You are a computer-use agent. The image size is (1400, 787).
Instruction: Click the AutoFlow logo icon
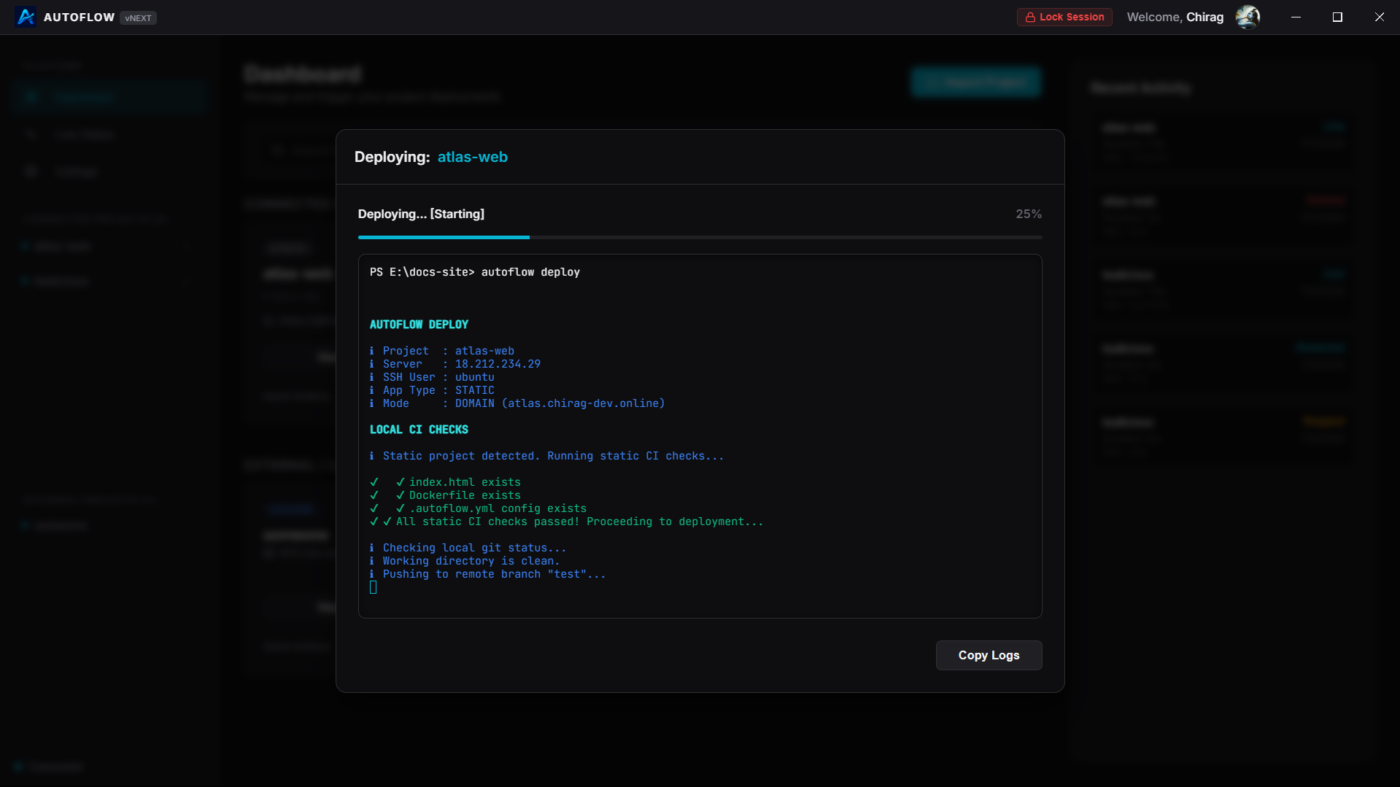tap(26, 17)
